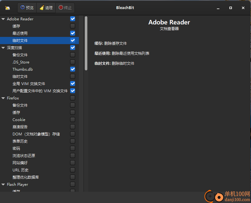Enable the 深度扫描 临时文件 checkbox
This screenshot has height=203, width=251.
click(73, 76)
